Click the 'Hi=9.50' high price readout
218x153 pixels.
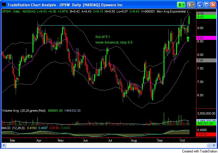[110, 11]
